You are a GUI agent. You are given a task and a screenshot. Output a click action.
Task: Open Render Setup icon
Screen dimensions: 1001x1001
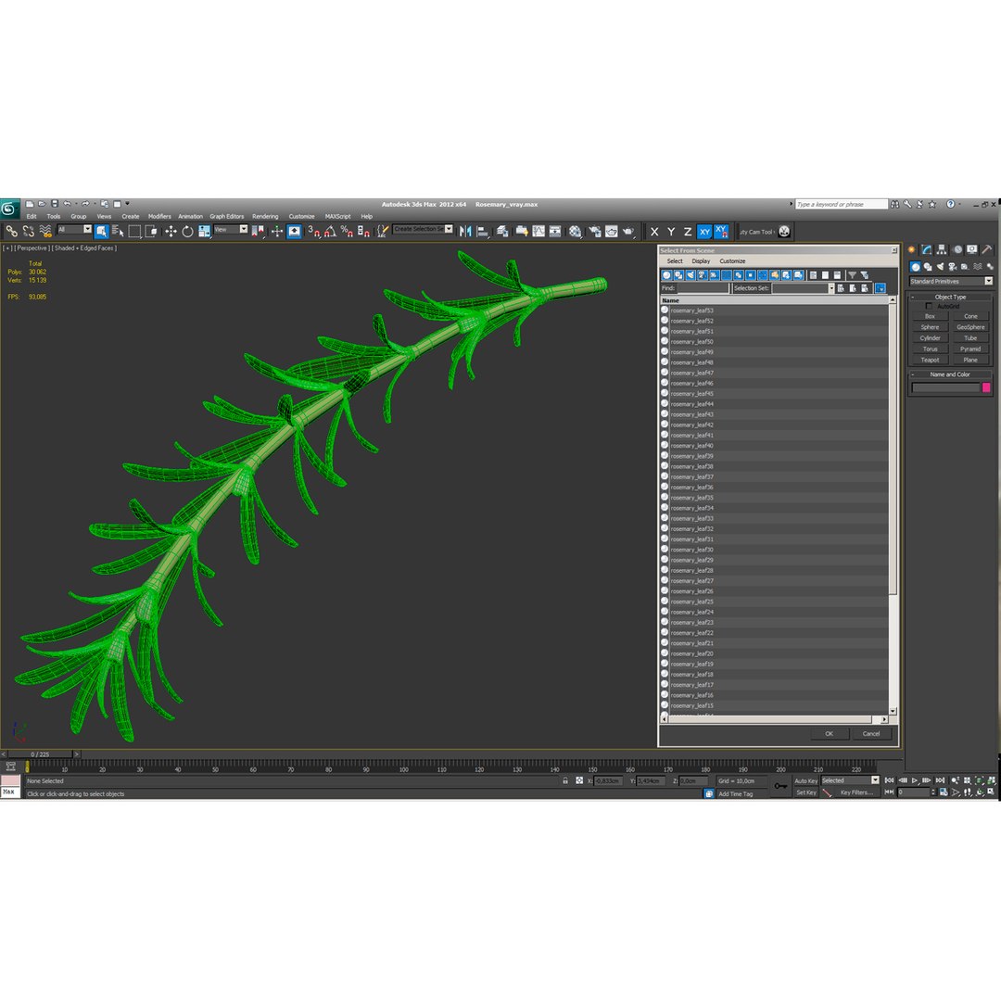[x=595, y=231]
